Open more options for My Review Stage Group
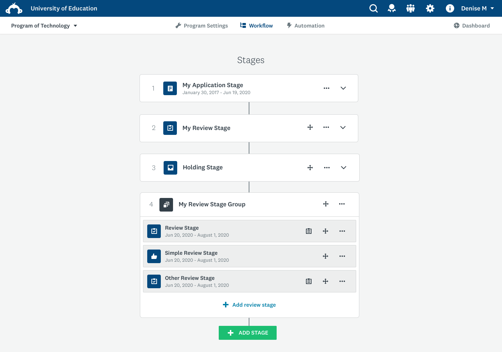Viewport: 502px width, 352px height. tap(342, 204)
